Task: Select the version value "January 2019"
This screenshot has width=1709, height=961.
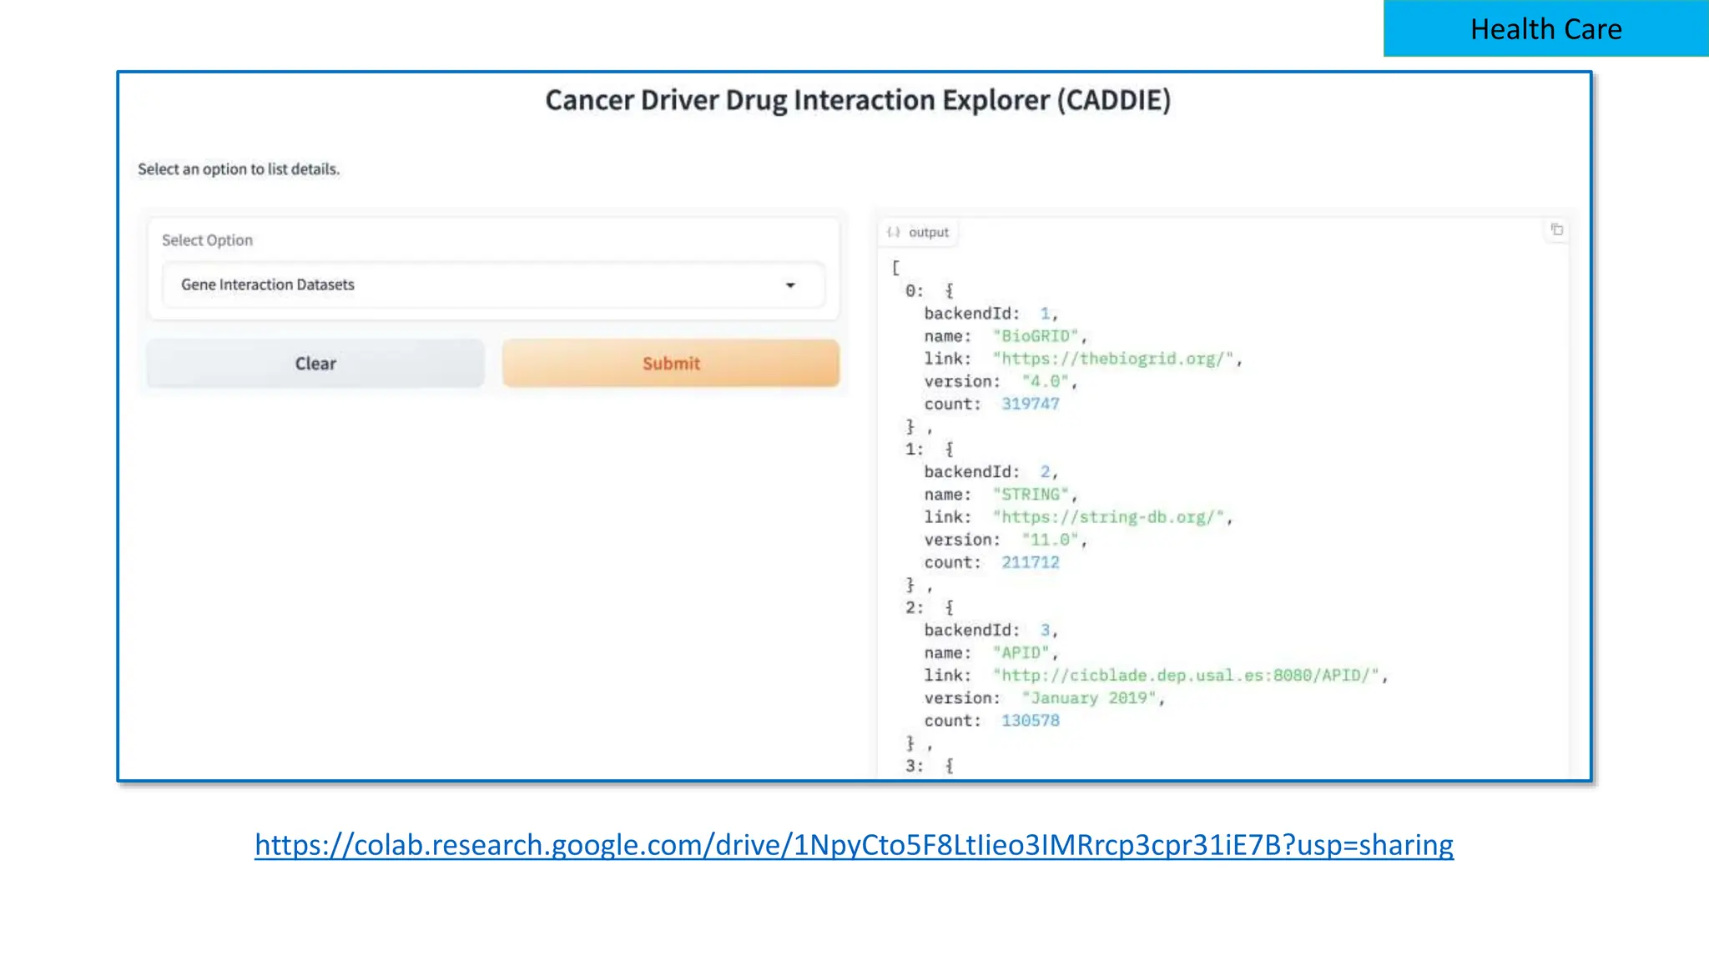Action: click(1089, 698)
